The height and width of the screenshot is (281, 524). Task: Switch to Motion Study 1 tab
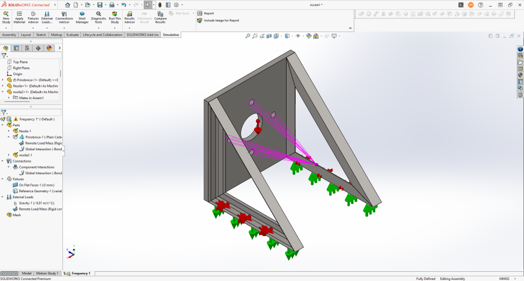47,273
